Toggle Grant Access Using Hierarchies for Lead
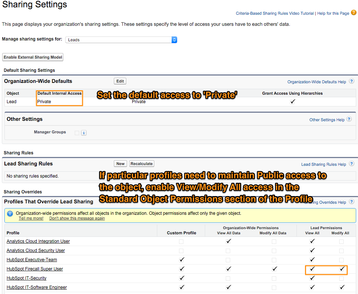358x294 pixels. click(x=292, y=102)
